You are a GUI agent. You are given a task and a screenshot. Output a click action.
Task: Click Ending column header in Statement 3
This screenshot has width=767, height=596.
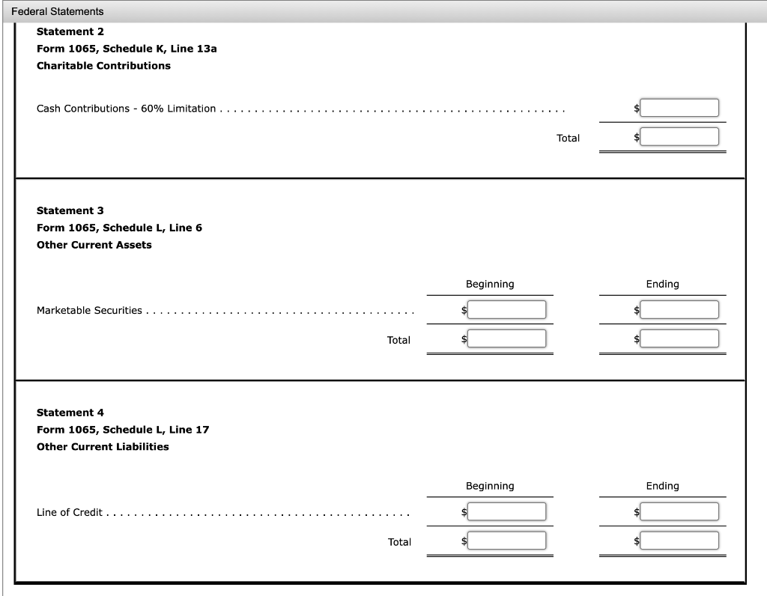(x=662, y=284)
